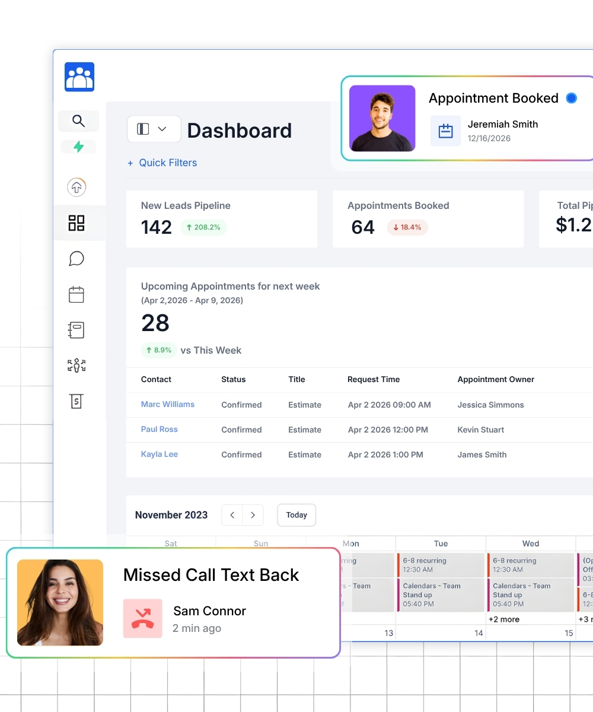Open the contacts notebook icon
Image resolution: width=593 pixels, height=712 pixels.
point(76,330)
